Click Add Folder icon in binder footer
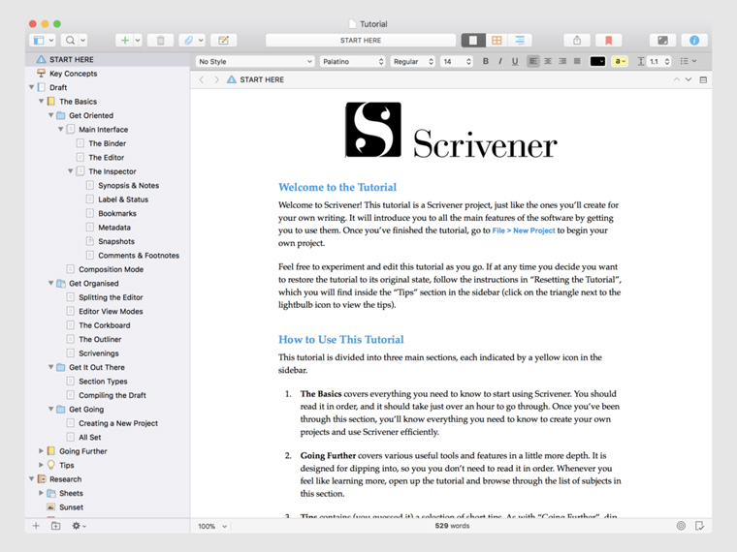This screenshot has height=552, width=737. pos(55,526)
